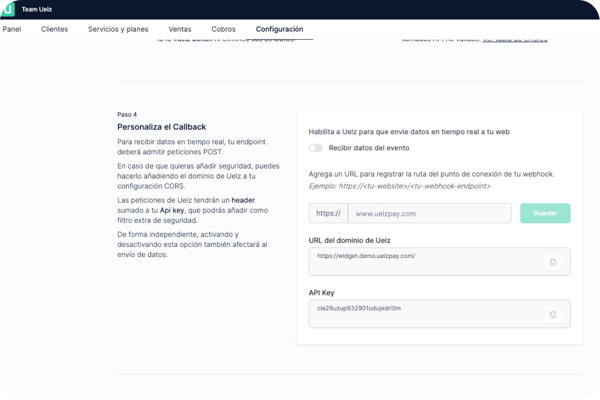
Task: Click the Recibir datos del evento label
Action: click(x=369, y=148)
